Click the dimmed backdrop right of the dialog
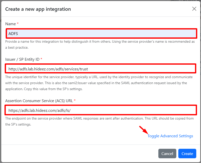The width and height of the screenshot is (201, 163). click(200, 75)
